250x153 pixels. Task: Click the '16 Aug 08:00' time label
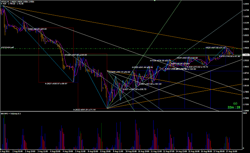206,151
